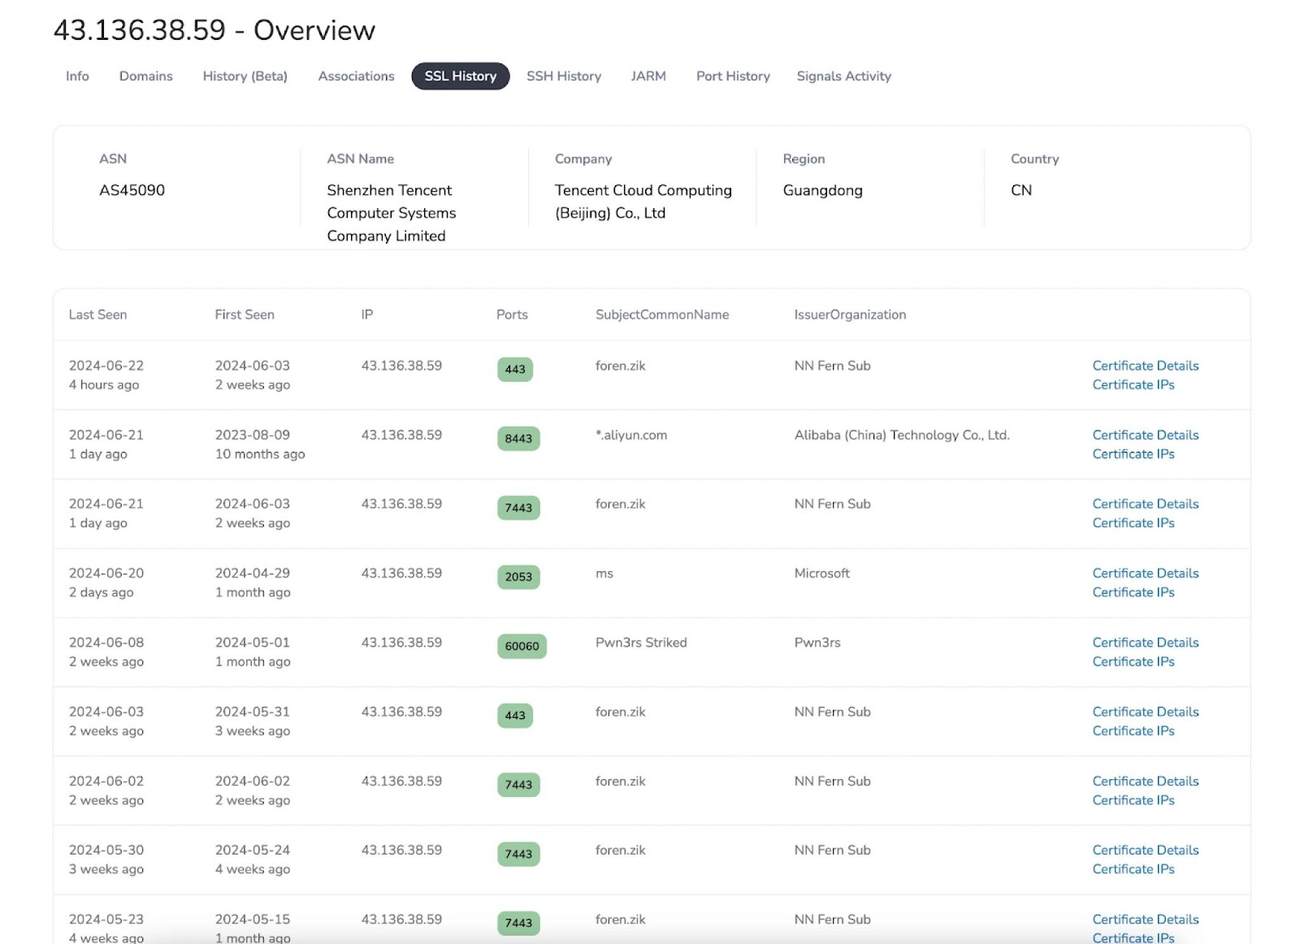This screenshot has width=1300, height=944.
Task: Click port badge 443 in 2024-06-22 row
Action: tap(515, 370)
